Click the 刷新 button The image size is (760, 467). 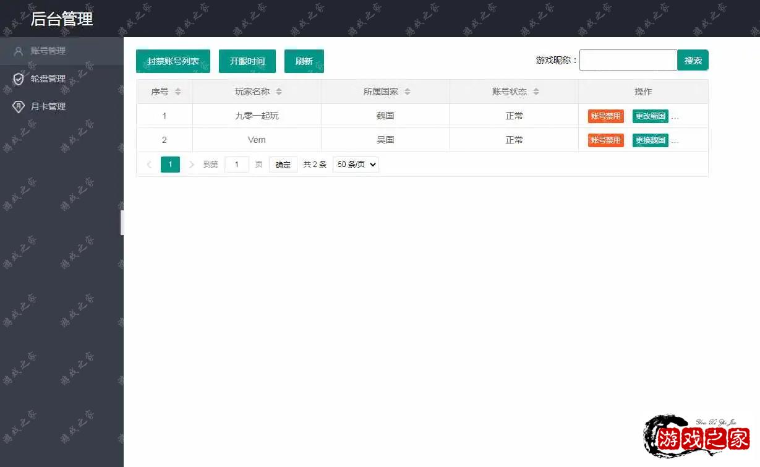click(x=304, y=61)
